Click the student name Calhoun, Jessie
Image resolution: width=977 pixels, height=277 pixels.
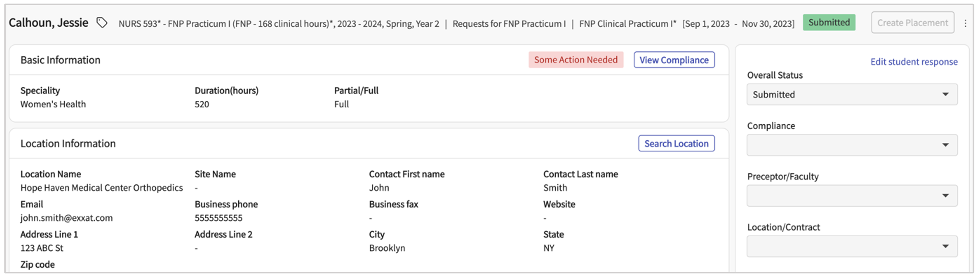pyautogui.click(x=48, y=23)
